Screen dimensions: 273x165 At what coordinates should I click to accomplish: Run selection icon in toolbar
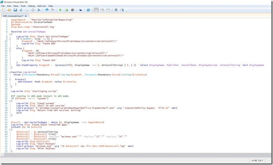[x=66, y=10]
